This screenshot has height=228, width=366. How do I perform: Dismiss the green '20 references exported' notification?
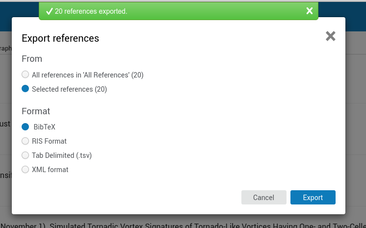(x=310, y=11)
